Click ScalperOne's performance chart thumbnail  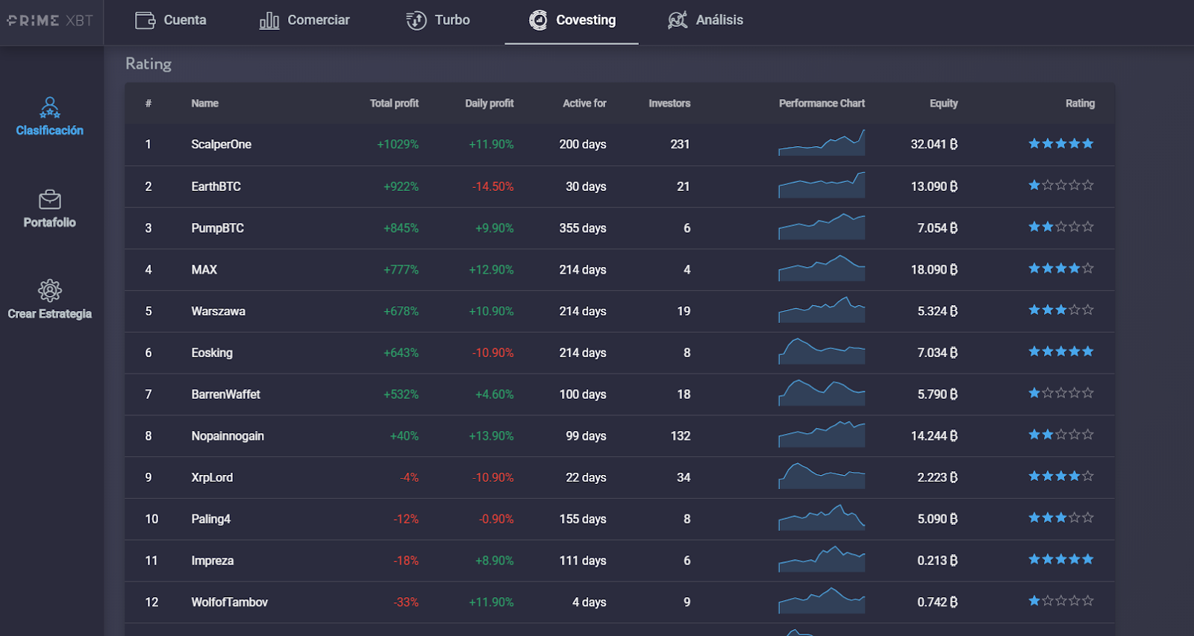tap(822, 142)
